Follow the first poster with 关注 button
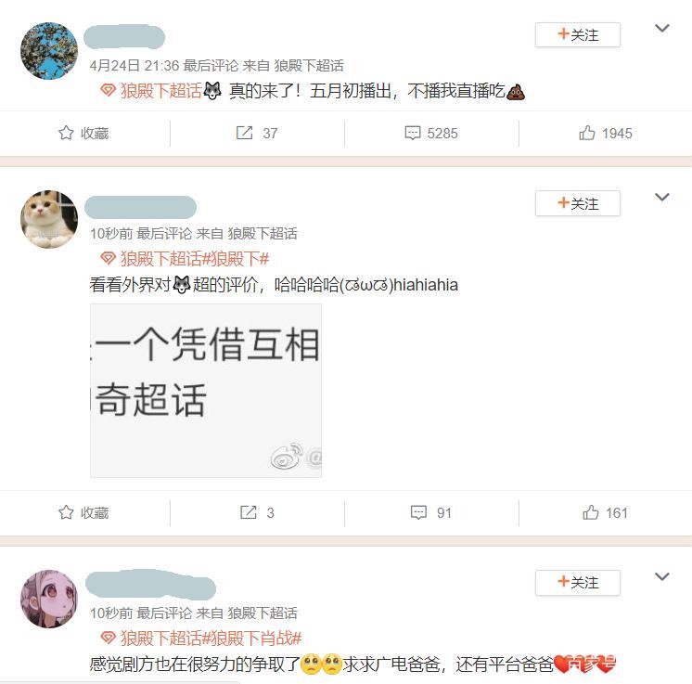Viewport: 692px width, 684px height. tap(578, 34)
